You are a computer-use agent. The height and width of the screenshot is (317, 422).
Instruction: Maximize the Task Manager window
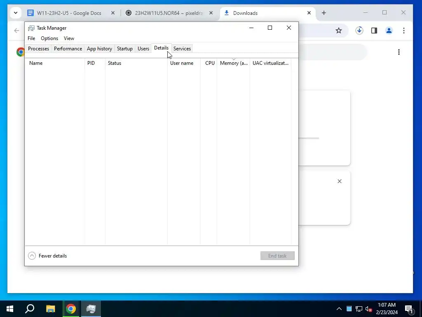tap(270, 28)
